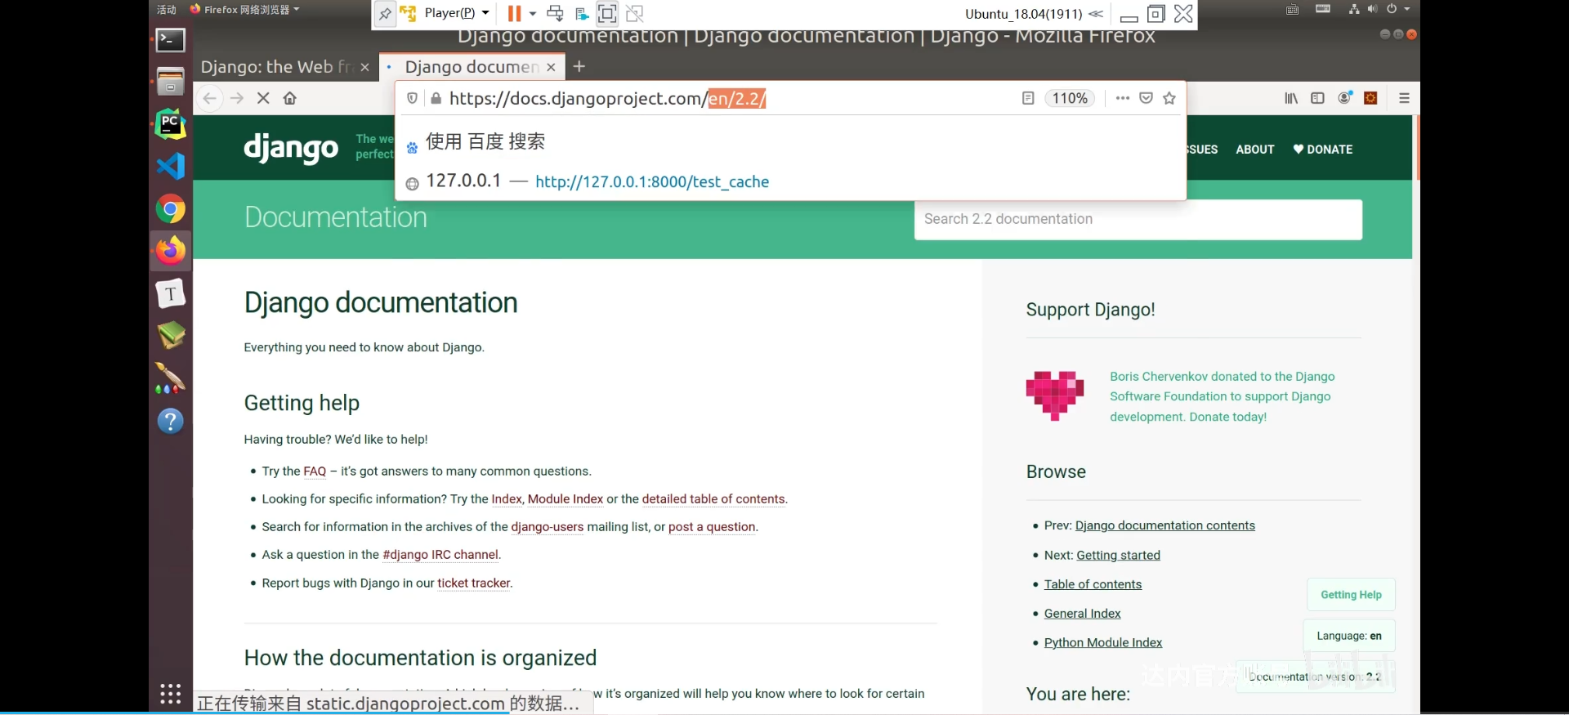Show applications grid in dock
The image size is (1569, 715).
point(171,694)
